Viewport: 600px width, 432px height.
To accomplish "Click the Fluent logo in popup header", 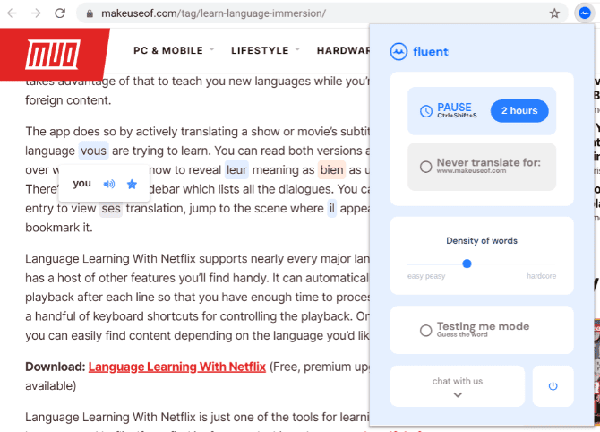I will 419,51.
